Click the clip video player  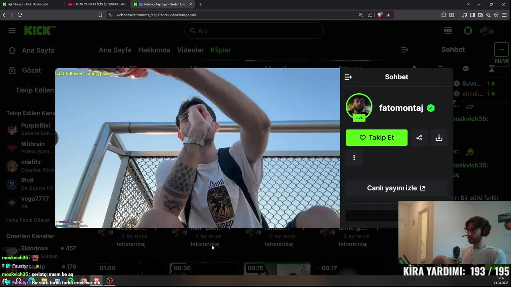(x=198, y=148)
